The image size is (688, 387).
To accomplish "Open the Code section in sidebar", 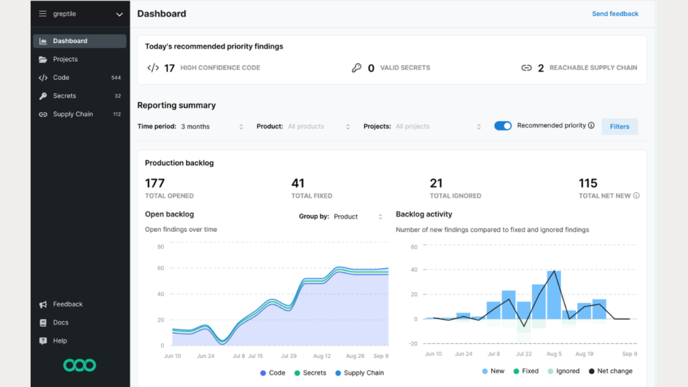I will click(61, 78).
